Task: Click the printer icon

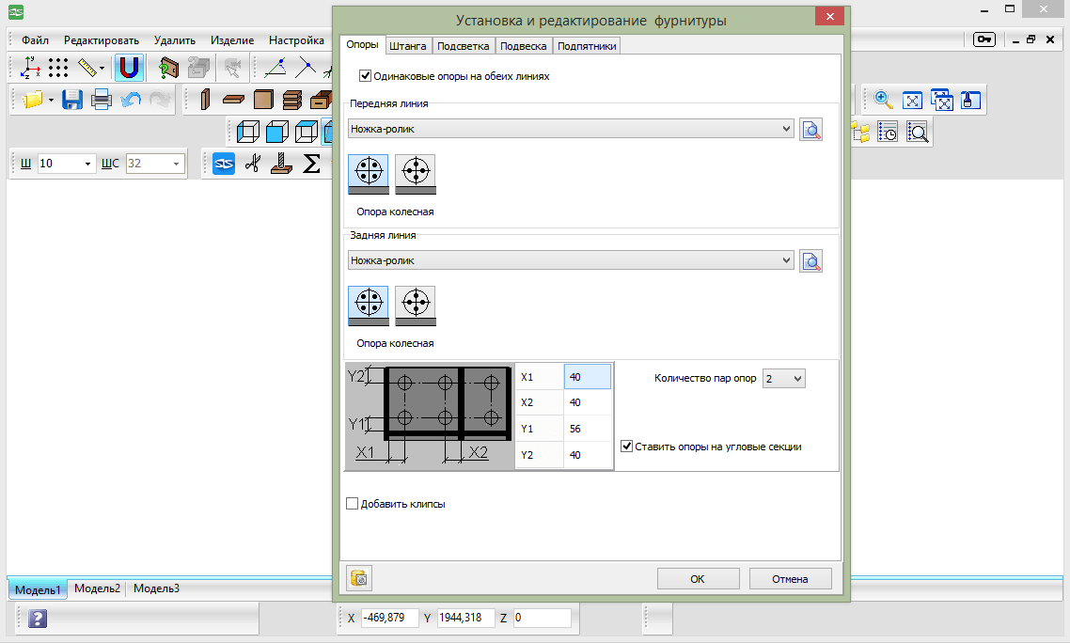Action: [x=101, y=100]
